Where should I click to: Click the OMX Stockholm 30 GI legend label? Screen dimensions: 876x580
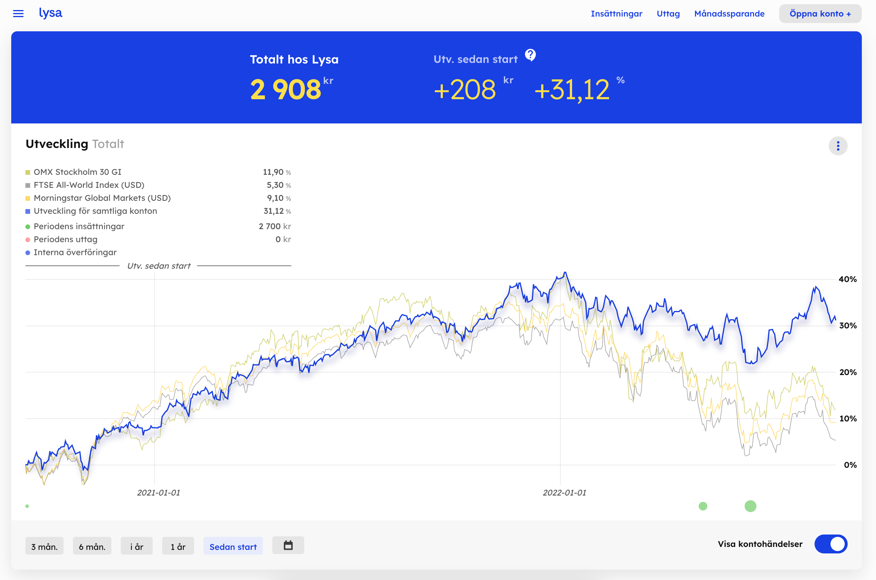click(78, 172)
